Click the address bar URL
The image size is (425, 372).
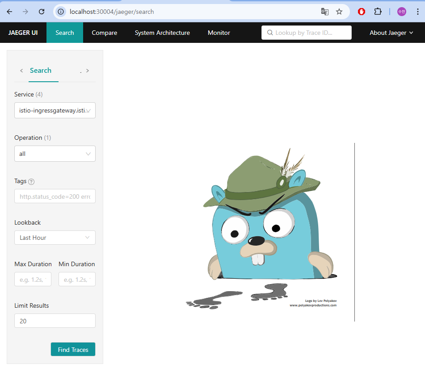pyautogui.click(x=112, y=12)
